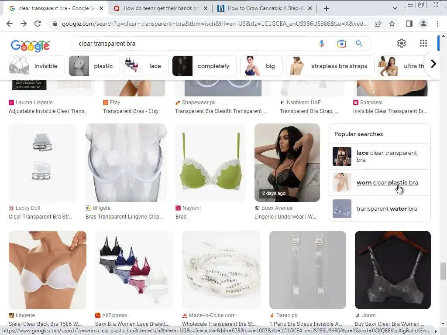Go to Google home via logo
447x335 pixels.
tap(30, 45)
